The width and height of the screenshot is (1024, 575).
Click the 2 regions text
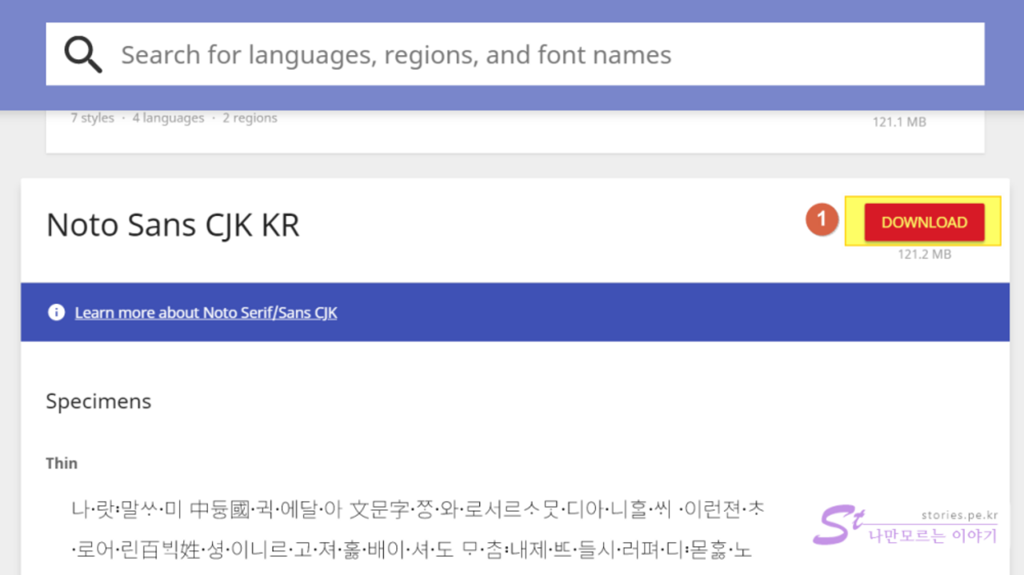pos(250,118)
